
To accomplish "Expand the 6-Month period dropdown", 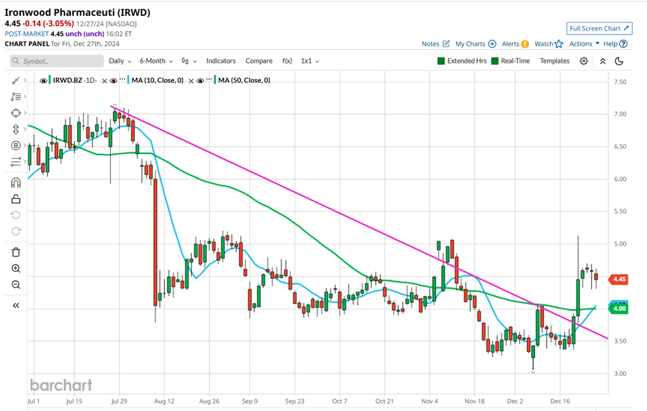I will tap(158, 61).
